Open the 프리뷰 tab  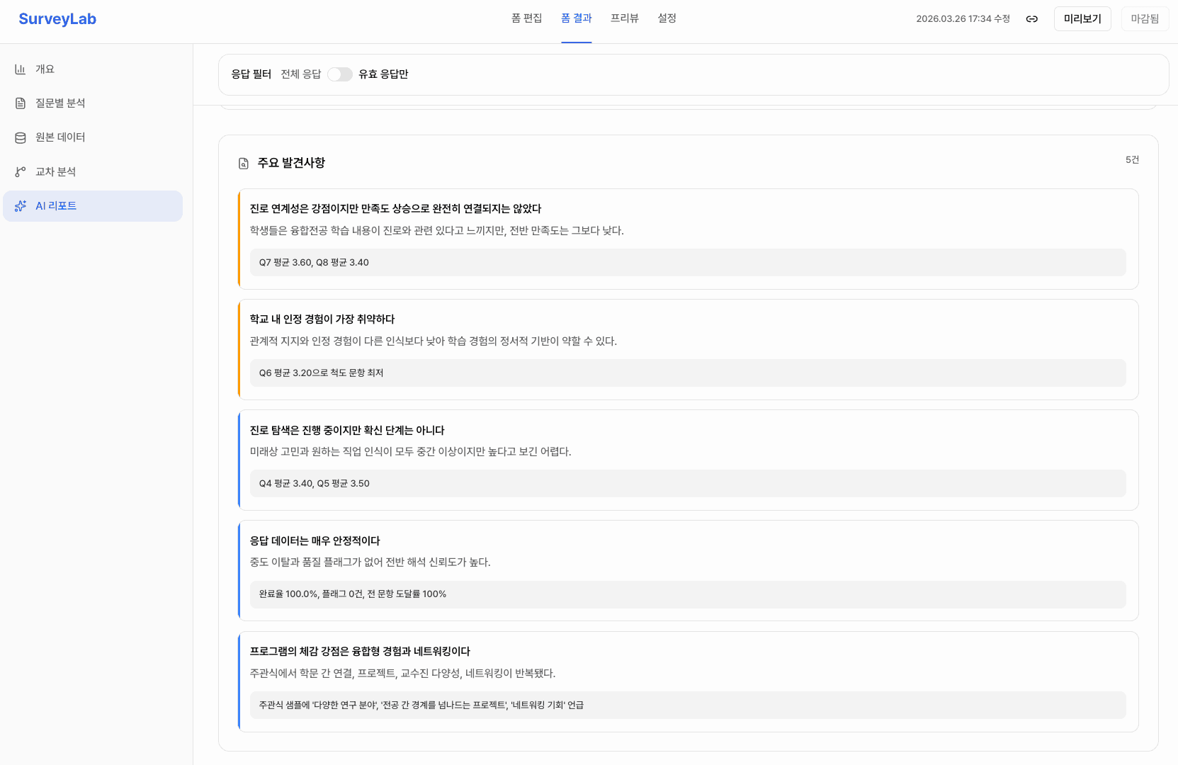[x=623, y=18]
